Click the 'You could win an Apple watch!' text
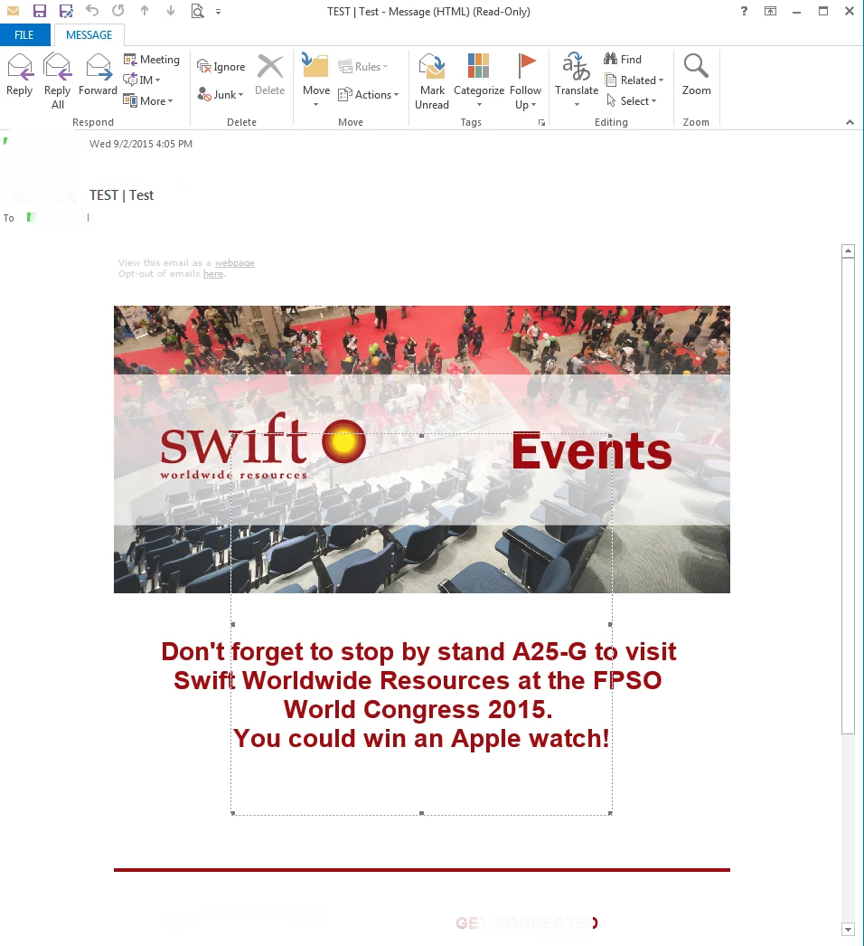864x946 pixels. tap(421, 739)
